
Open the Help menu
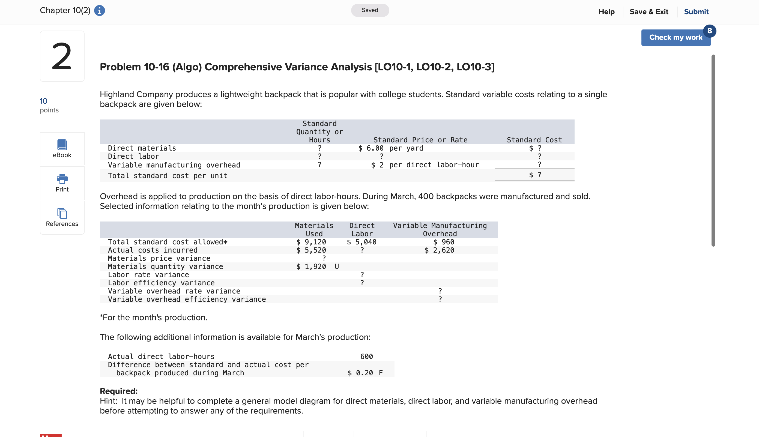point(606,12)
